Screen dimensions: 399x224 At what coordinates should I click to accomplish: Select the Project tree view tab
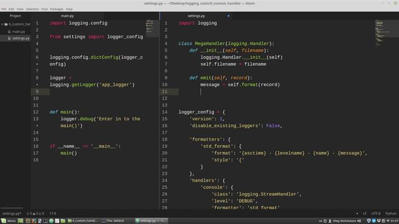coord(15,16)
